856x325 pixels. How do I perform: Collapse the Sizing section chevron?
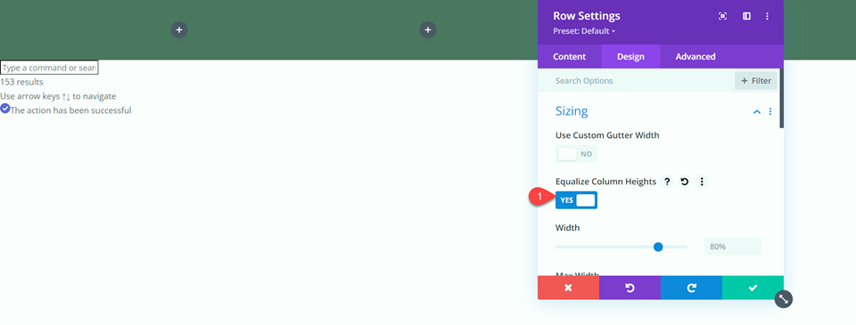[x=757, y=112]
